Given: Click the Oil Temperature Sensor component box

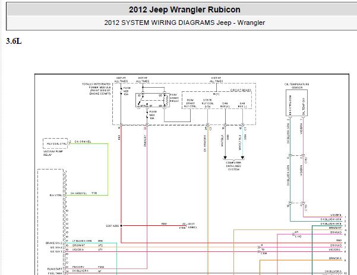Looking at the screenshot, I should (296, 103).
